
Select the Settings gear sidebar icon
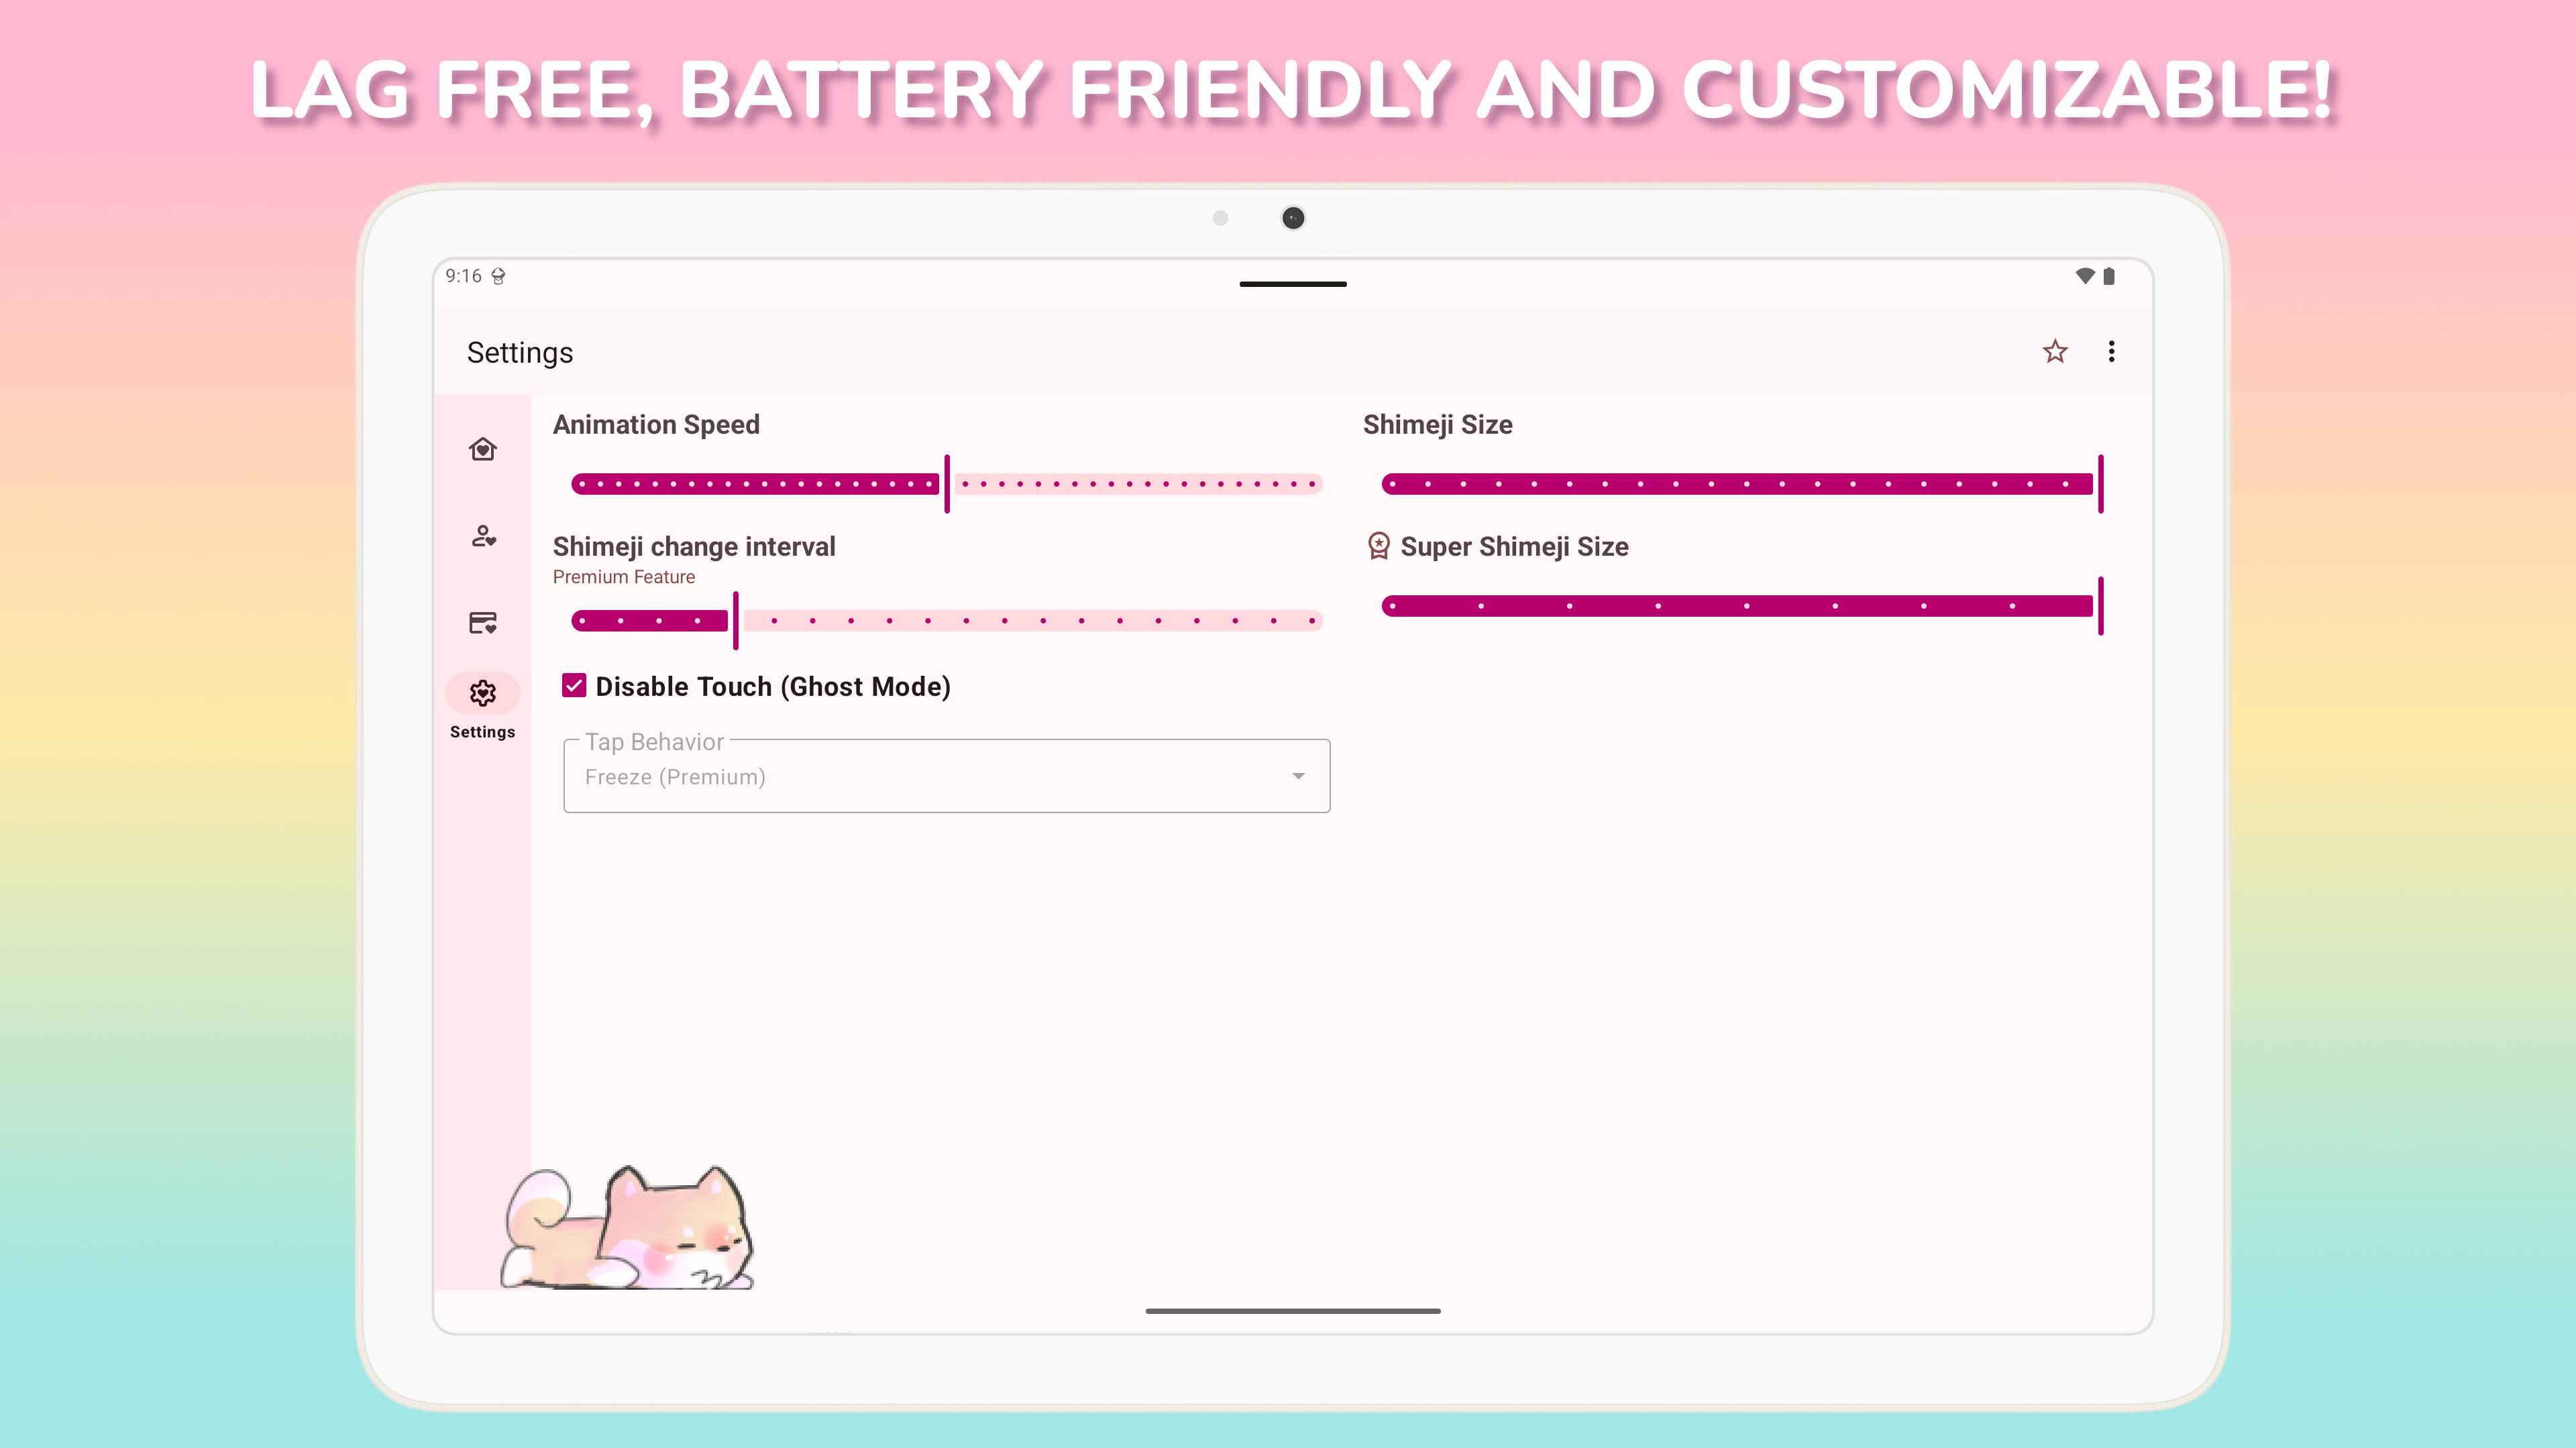point(483,694)
